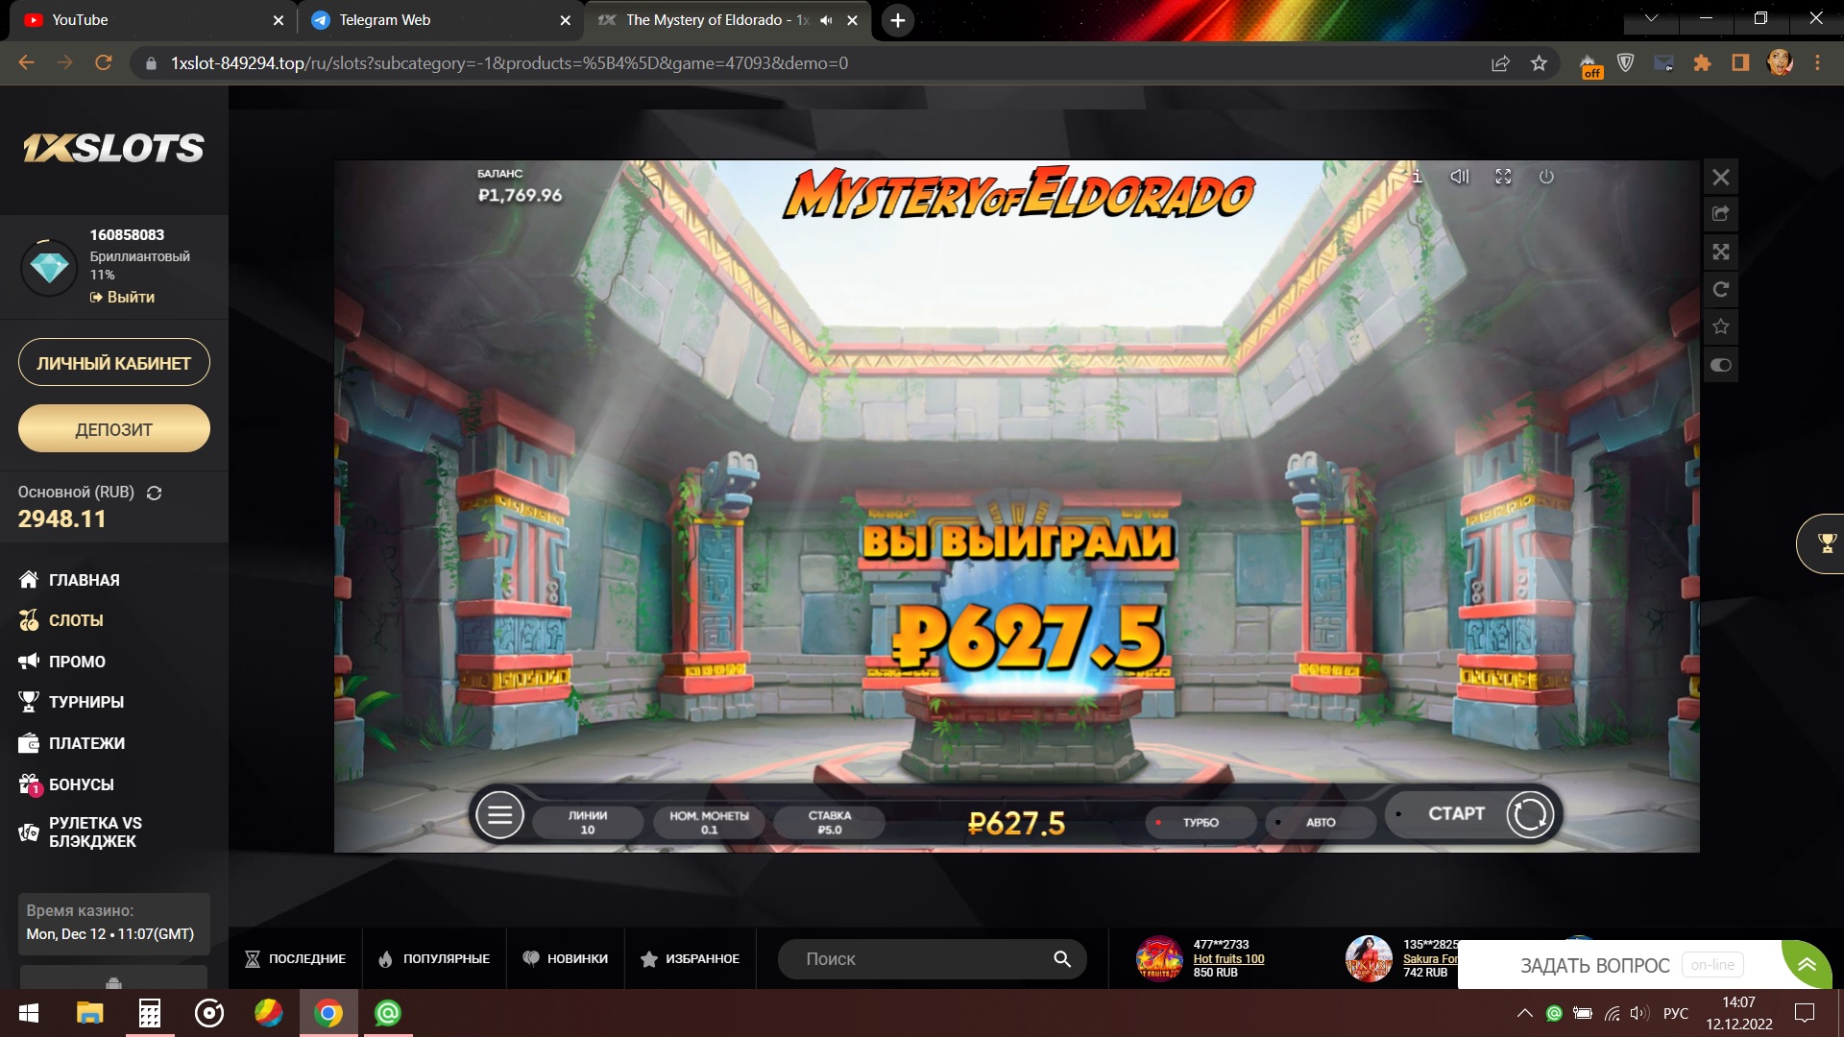This screenshot has width=1844, height=1037.
Task: Refresh the main RUB balance
Action: (x=154, y=493)
